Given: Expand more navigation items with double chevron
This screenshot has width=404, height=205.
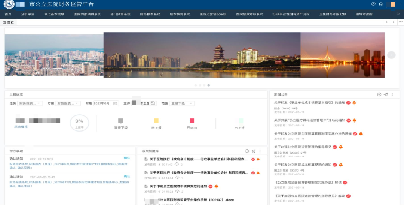Looking at the screenshot, I should 398,14.
